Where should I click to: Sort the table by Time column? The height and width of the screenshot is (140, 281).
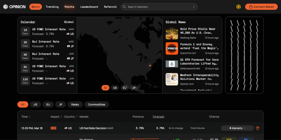[26, 117]
